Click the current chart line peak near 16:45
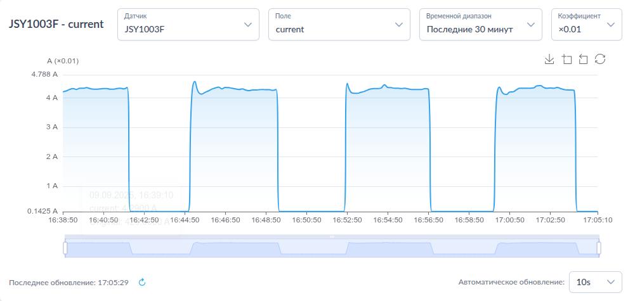 [195, 82]
